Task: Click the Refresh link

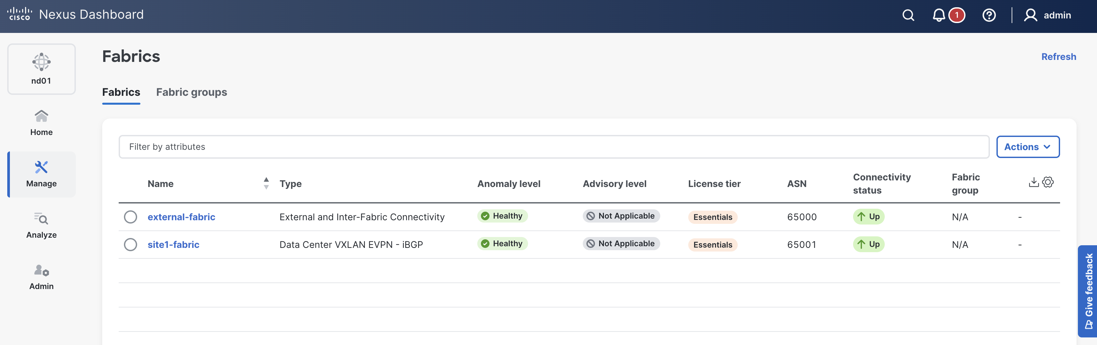Action: [1058, 57]
